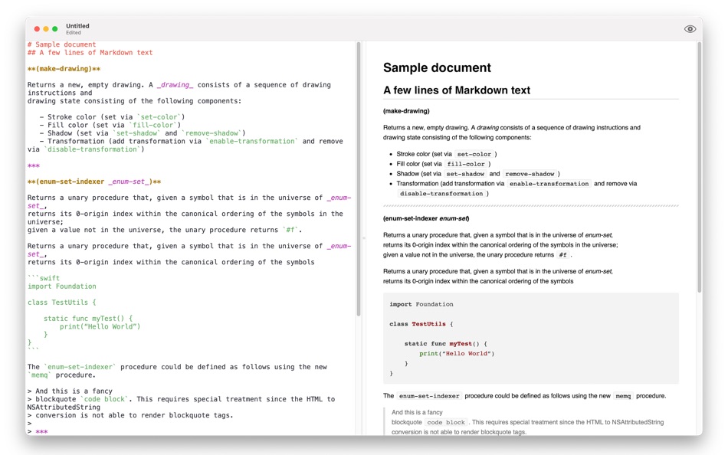Image resolution: width=728 pixels, height=455 pixels.
Task: Click the 'set-shadow' code chip in preview
Action: pos(465,174)
